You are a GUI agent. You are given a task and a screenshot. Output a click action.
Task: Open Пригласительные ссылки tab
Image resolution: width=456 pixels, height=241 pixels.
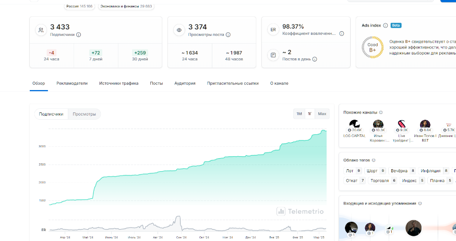click(232, 83)
